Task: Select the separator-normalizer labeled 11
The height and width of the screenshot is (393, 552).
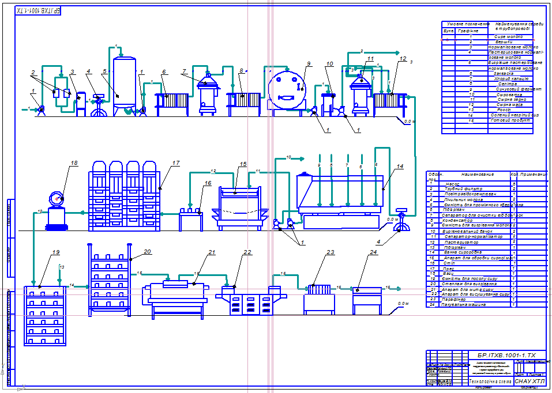Action: pyautogui.click(x=360, y=95)
